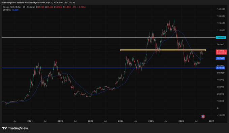229x133 pixels.
Task: Click the 200 Day indicator legend
Action: tap(7, 10)
